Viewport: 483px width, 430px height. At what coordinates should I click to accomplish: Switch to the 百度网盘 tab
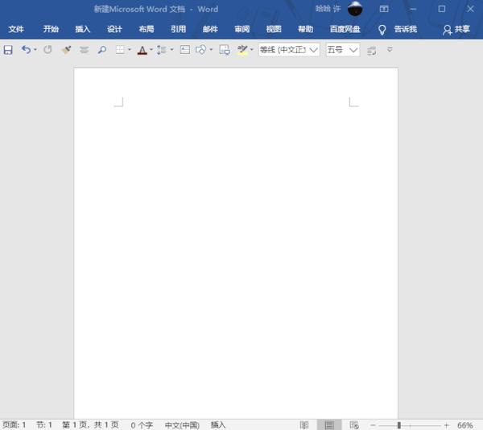(x=345, y=29)
